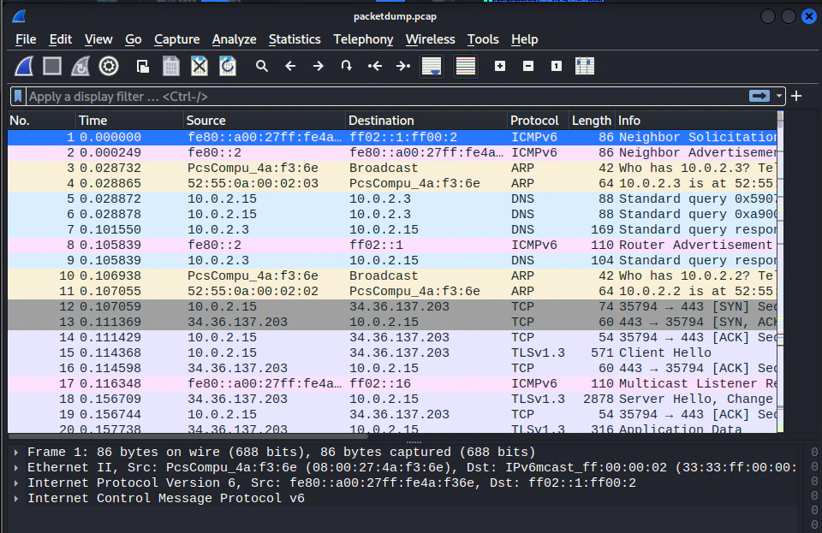The height and width of the screenshot is (533, 822).
Task: Jump to first packet icon
Action: point(375,66)
